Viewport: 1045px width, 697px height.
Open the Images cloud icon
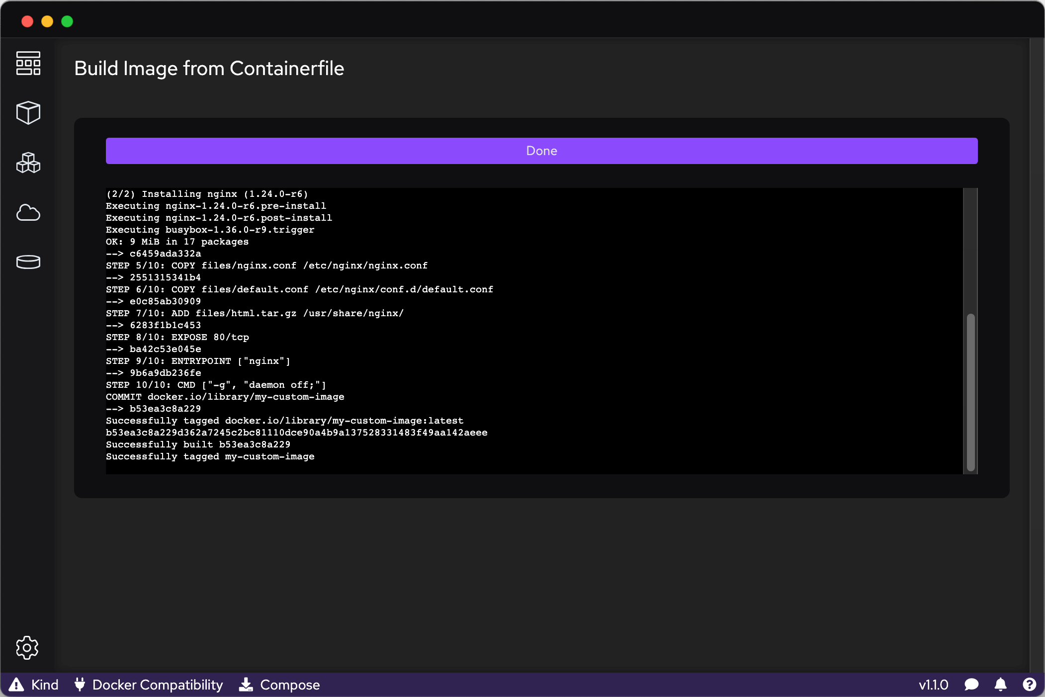28,212
